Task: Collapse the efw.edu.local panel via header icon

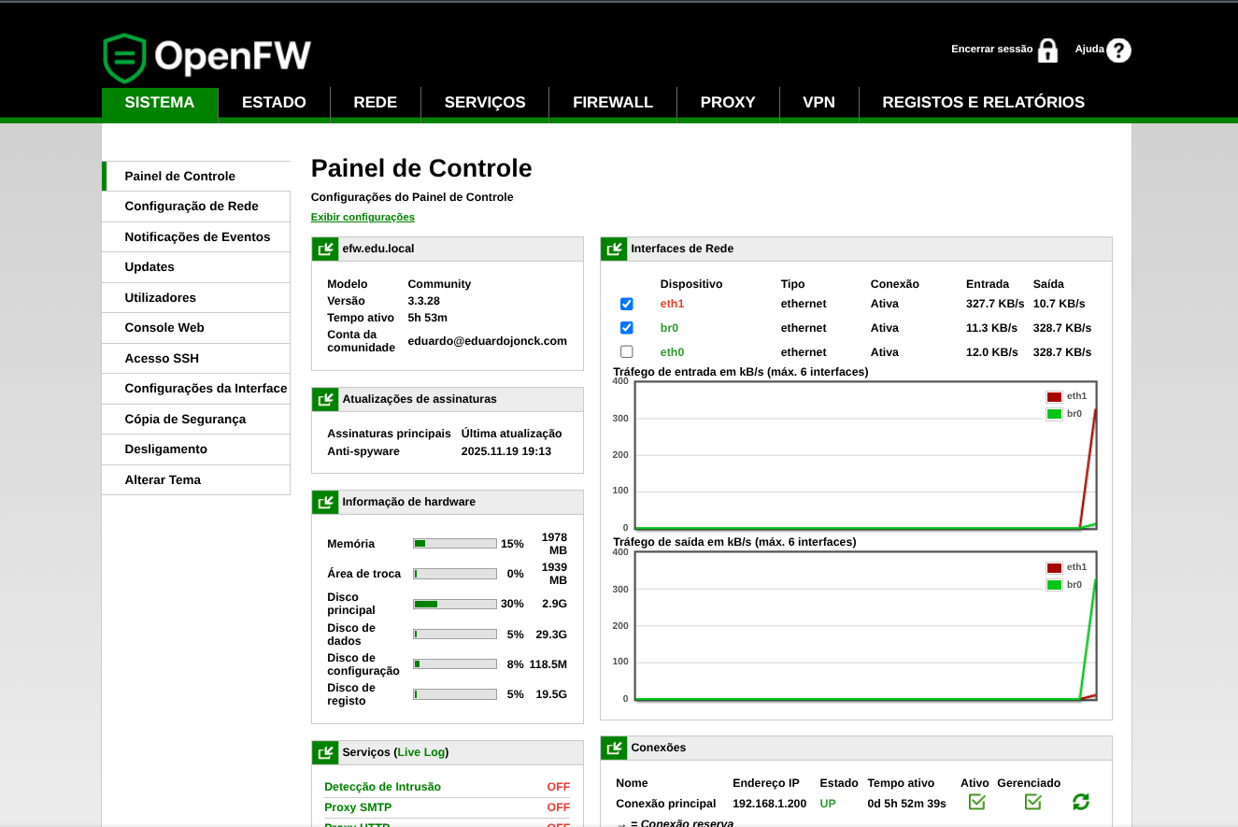Action: coord(325,249)
